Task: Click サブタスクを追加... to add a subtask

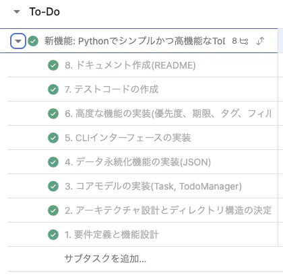Action: (105, 259)
